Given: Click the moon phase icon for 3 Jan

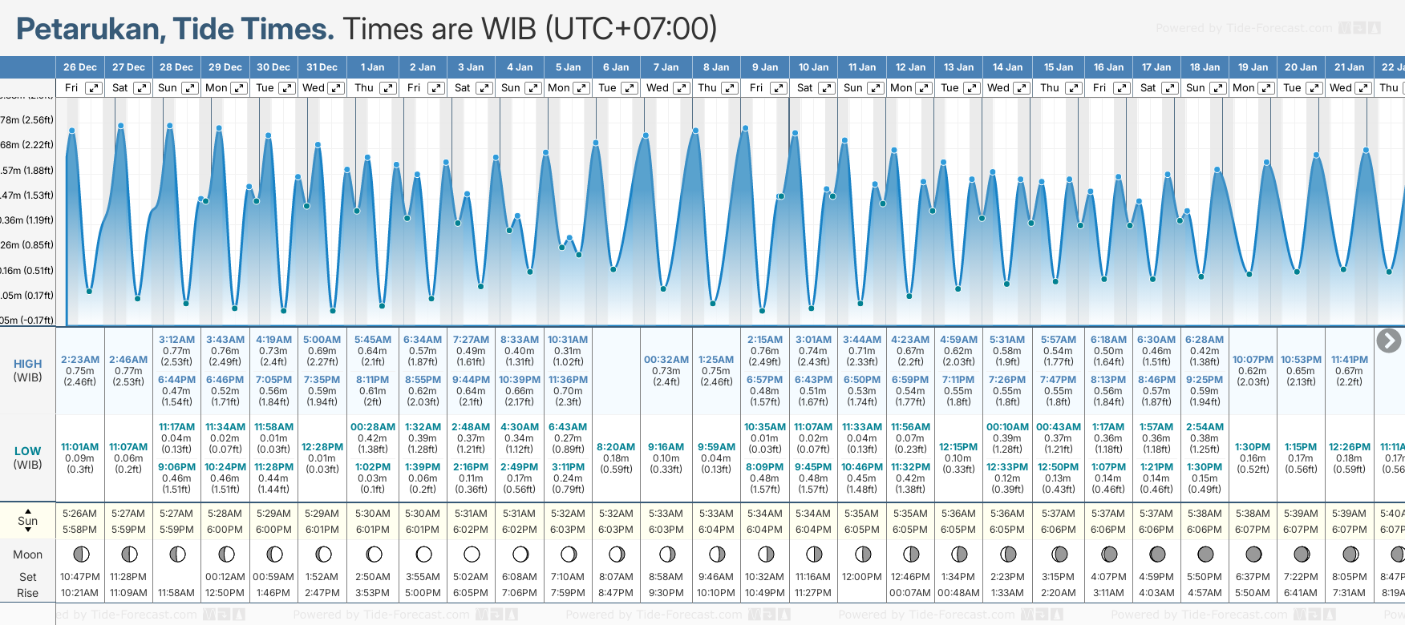Looking at the screenshot, I should point(472,554).
